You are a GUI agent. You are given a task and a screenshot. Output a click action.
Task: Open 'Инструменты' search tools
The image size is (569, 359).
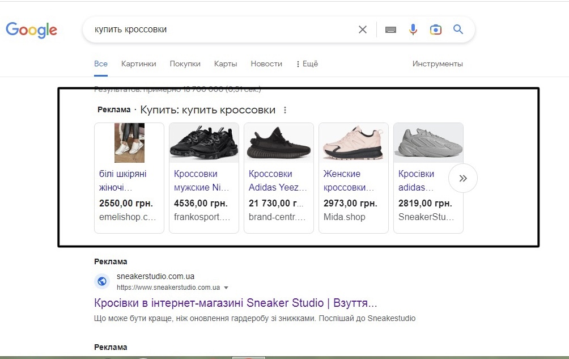(438, 64)
